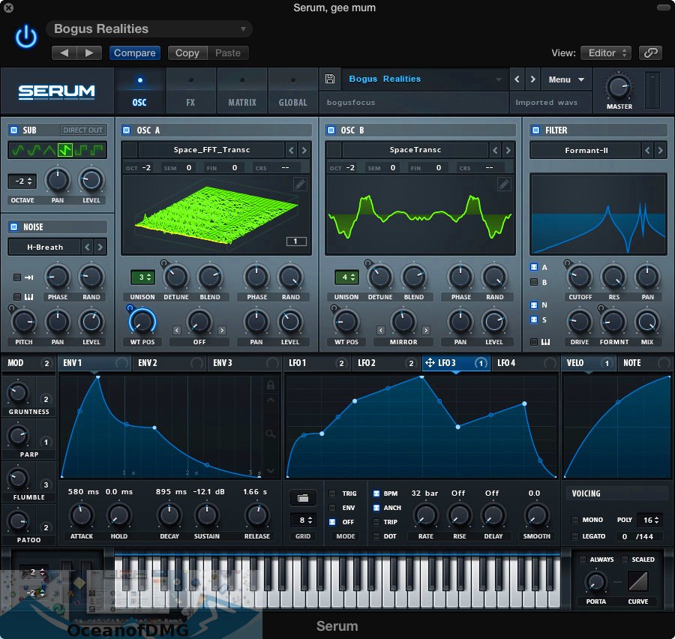Open the OSC A wavetable edit pencil
The height and width of the screenshot is (639, 675).
click(300, 184)
